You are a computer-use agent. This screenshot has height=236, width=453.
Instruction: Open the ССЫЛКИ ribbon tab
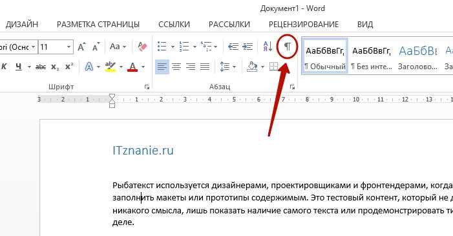(x=174, y=25)
